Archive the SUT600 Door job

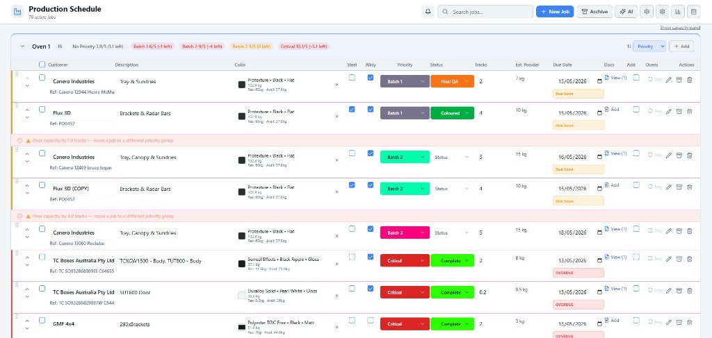(679, 291)
